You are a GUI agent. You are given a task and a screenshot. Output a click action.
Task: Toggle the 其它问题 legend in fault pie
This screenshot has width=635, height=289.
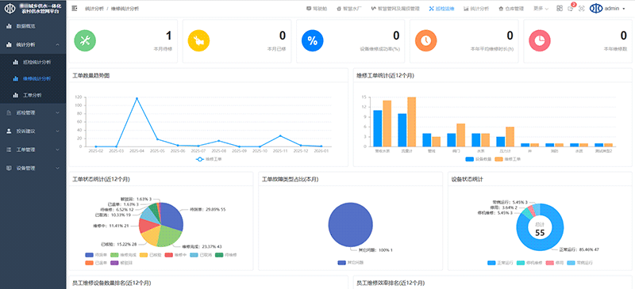coord(351,263)
